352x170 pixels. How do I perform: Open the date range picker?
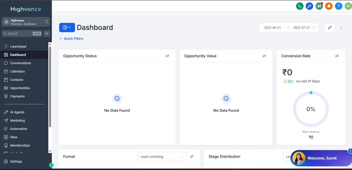coord(289,28)
